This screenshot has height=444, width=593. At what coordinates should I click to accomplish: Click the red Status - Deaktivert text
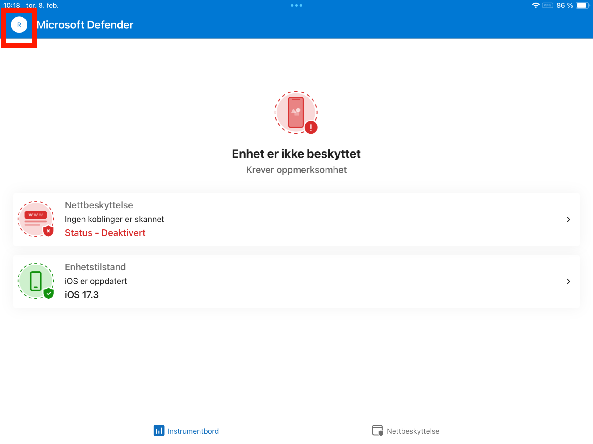tap(105, 233)
